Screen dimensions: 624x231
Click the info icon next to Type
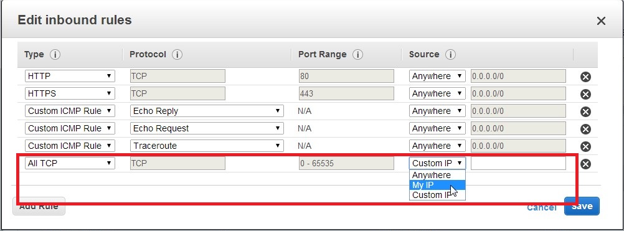pyautogui.click(x=55, y=54)
